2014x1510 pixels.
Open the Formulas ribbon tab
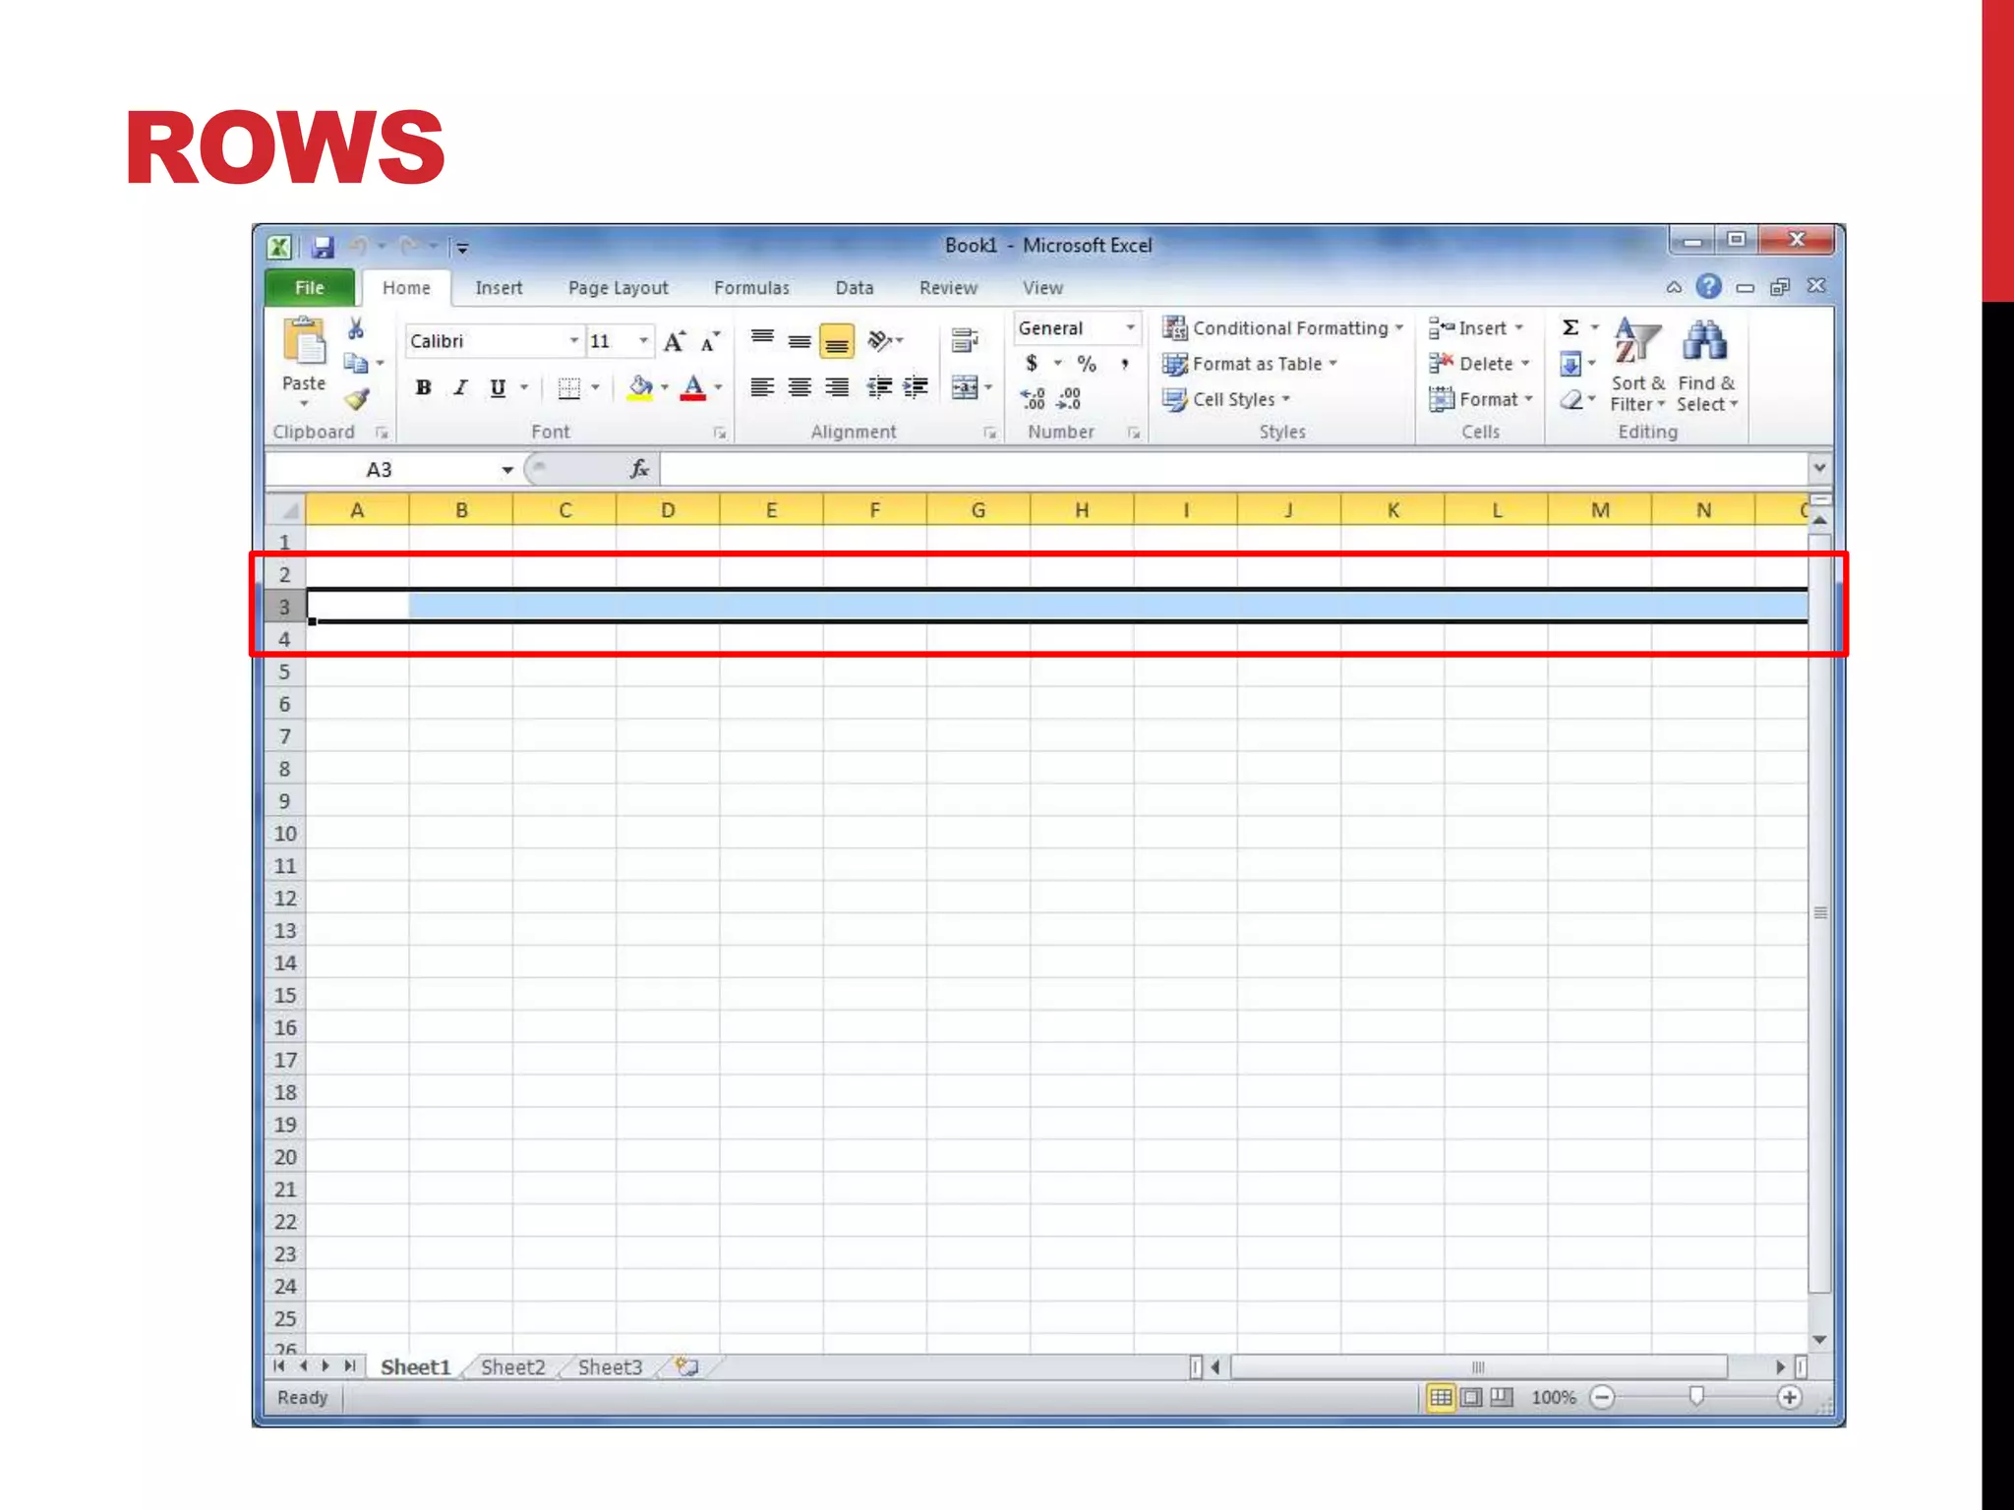pyautogui.click(x=751, y=288)
